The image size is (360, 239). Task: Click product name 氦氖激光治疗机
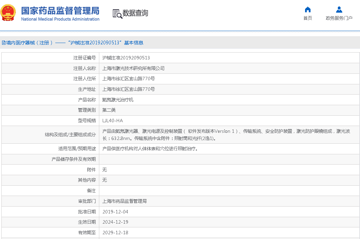point(118,100)
